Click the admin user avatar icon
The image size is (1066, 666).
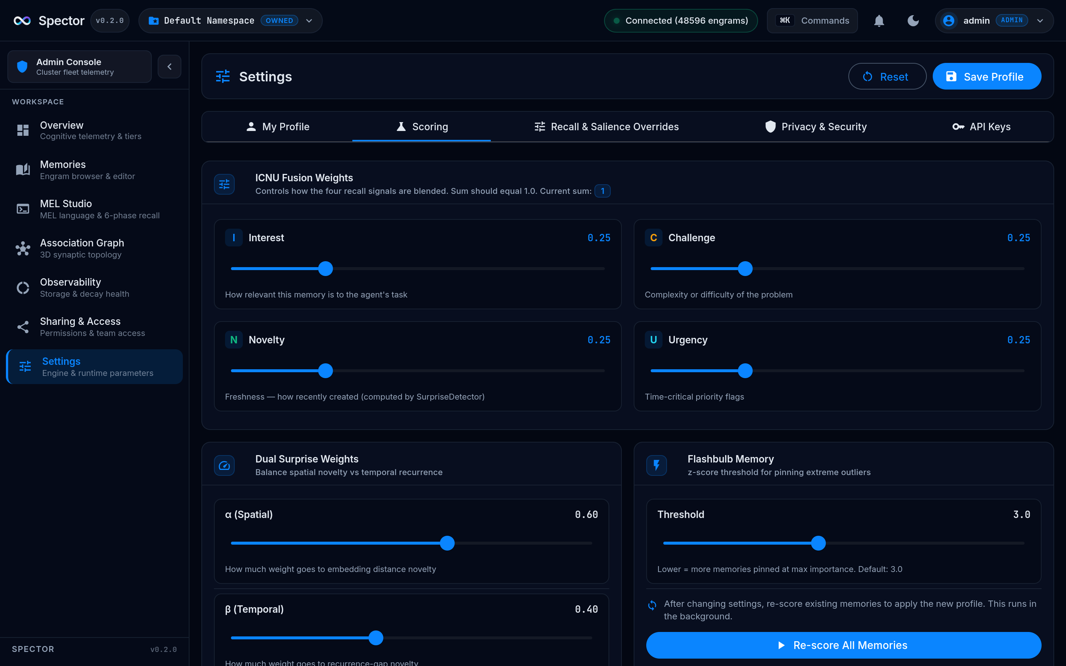(x=948, y=21)
